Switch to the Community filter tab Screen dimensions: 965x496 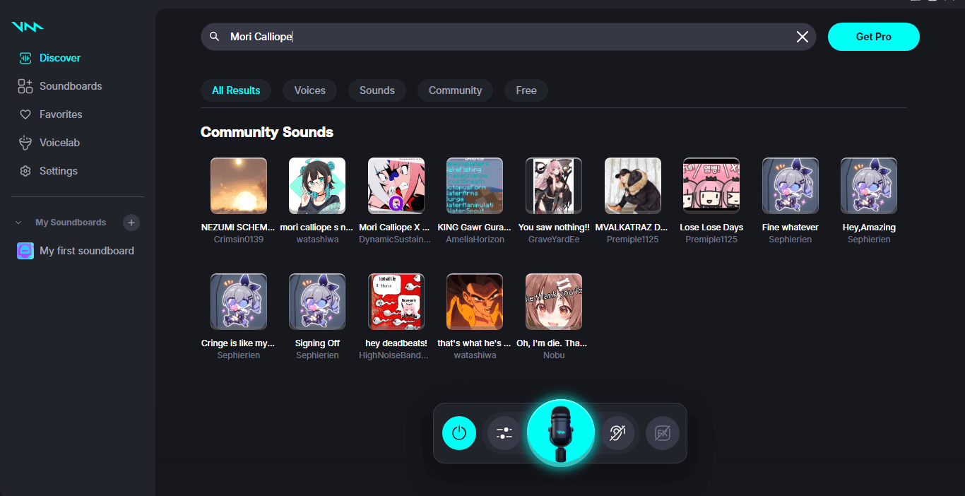tap(455, 90)
